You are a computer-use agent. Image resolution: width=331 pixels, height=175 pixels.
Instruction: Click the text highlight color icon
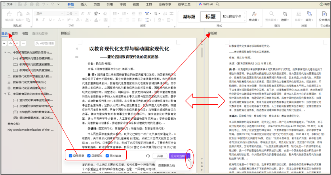point(87,20)
